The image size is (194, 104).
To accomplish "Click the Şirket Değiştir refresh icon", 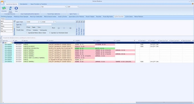I will coord(11,8).
